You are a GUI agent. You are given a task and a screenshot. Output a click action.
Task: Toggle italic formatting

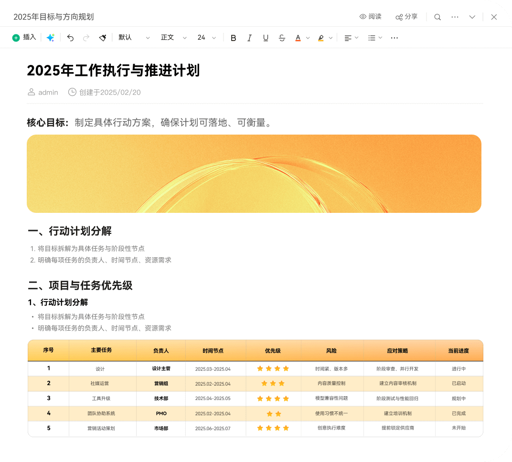[x=249, y=38]
